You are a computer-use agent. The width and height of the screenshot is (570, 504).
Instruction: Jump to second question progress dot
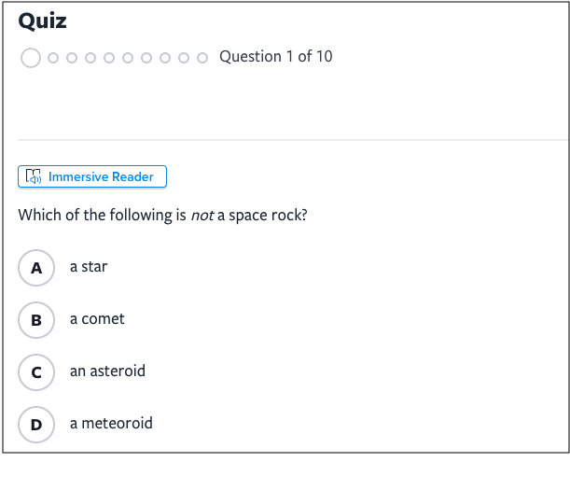pos(53,58)
